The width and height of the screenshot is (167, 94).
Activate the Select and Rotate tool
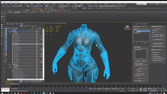click(x=30, y=6)
